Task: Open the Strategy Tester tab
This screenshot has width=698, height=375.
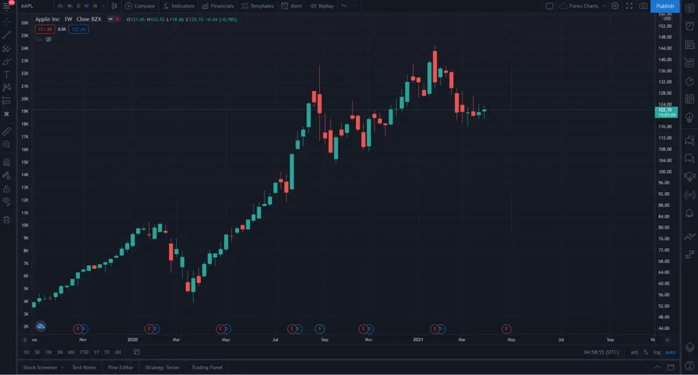Action: coord(162,366)
